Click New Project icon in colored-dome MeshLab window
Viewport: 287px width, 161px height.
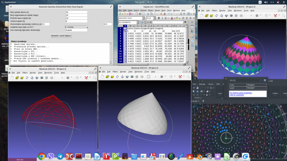tap(202, 16)
